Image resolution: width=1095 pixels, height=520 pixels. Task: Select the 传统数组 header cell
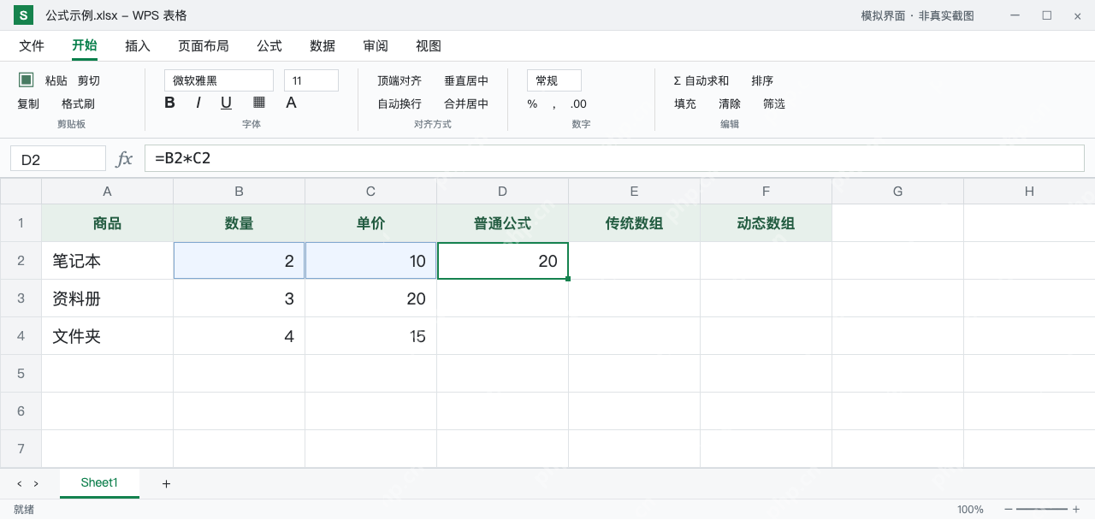click(635, 223)
